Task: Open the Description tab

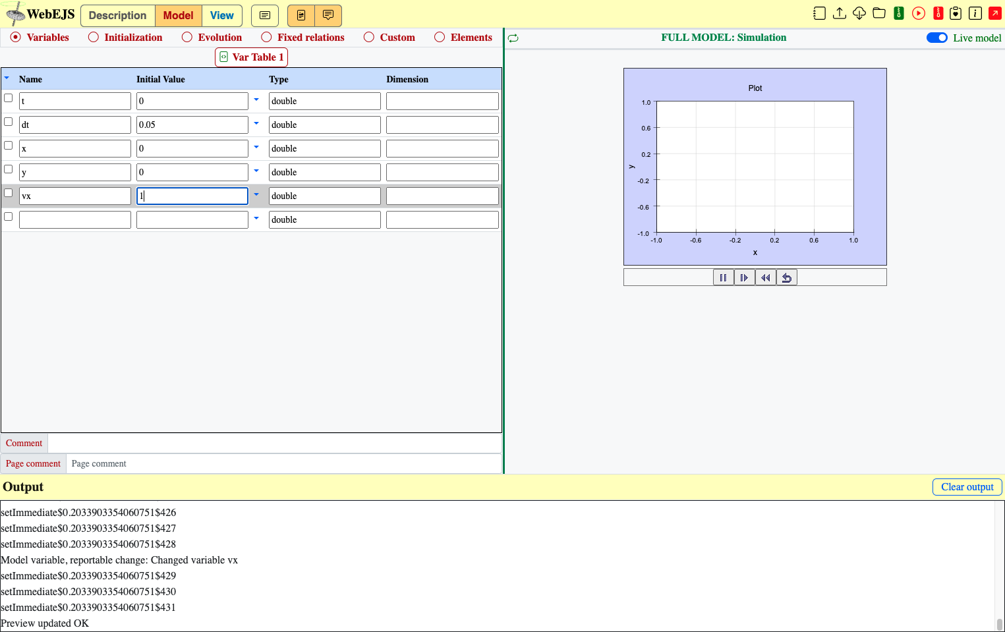Action: [118, 16]
